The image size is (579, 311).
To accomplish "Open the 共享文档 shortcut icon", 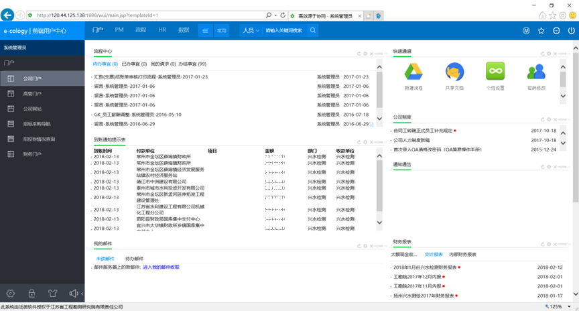I will coord(454,72).
